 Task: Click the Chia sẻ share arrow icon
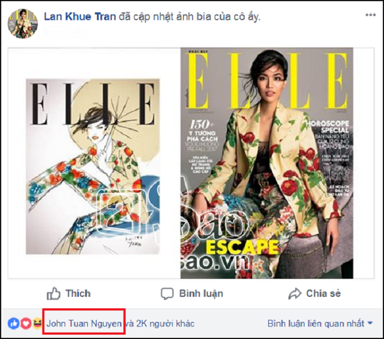click(x=295, y=294)
